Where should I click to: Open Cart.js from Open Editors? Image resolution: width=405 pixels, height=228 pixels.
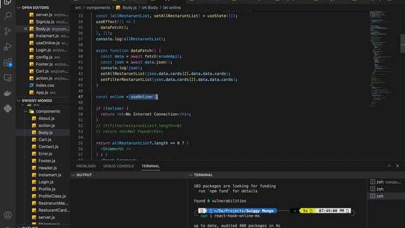click(x=42, y=71)
